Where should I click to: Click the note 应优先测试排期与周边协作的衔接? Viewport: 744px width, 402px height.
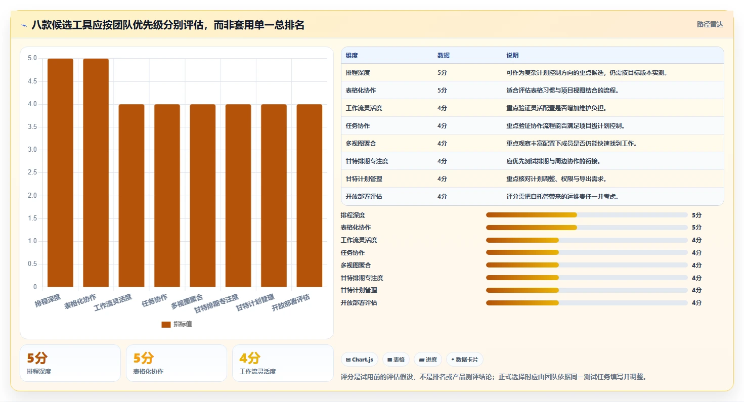[x=554, y=161]
